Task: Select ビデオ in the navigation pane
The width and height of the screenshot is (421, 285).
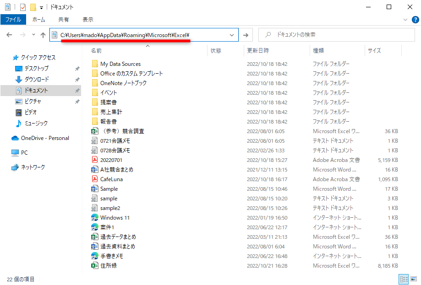Action: 30,113
